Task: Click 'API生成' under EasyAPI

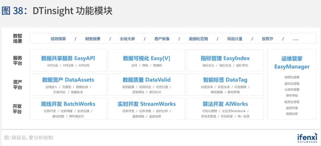Action: click(52, 66)
